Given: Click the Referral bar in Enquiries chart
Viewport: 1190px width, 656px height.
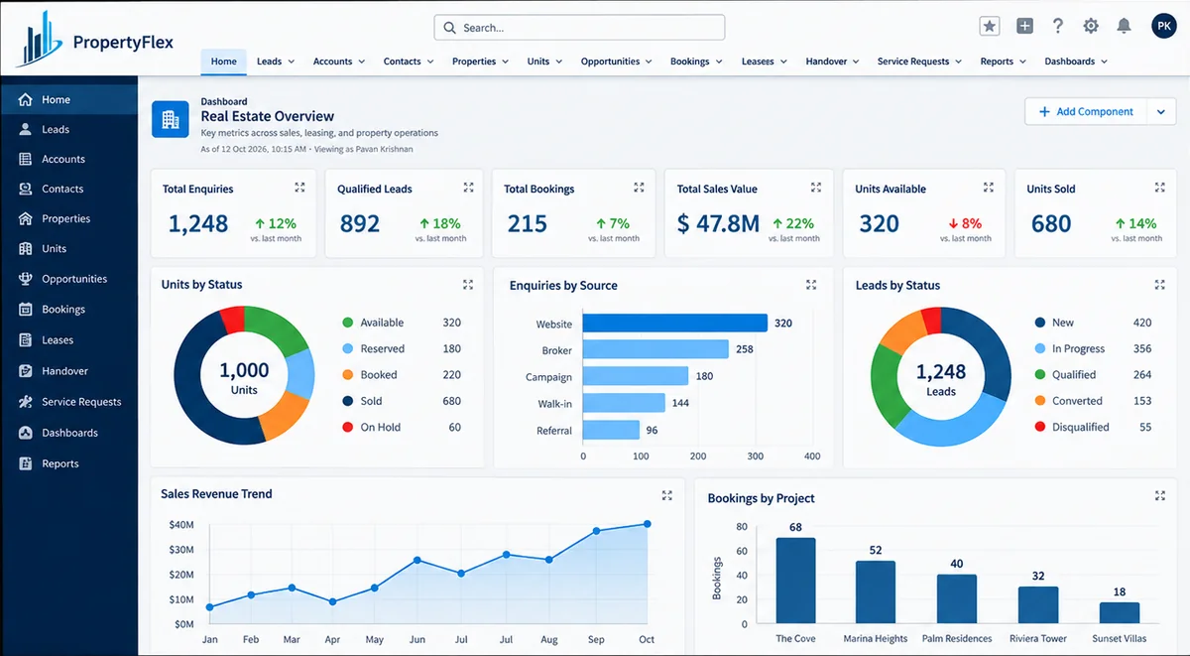Looking at the screenshot, I should (x=611, y=430).
